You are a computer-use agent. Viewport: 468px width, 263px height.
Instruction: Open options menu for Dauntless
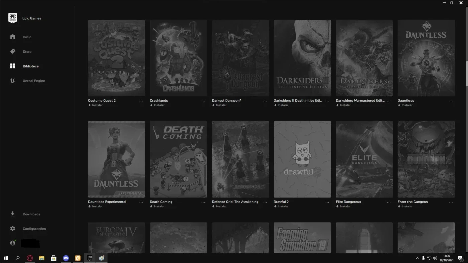click(451, 101)
